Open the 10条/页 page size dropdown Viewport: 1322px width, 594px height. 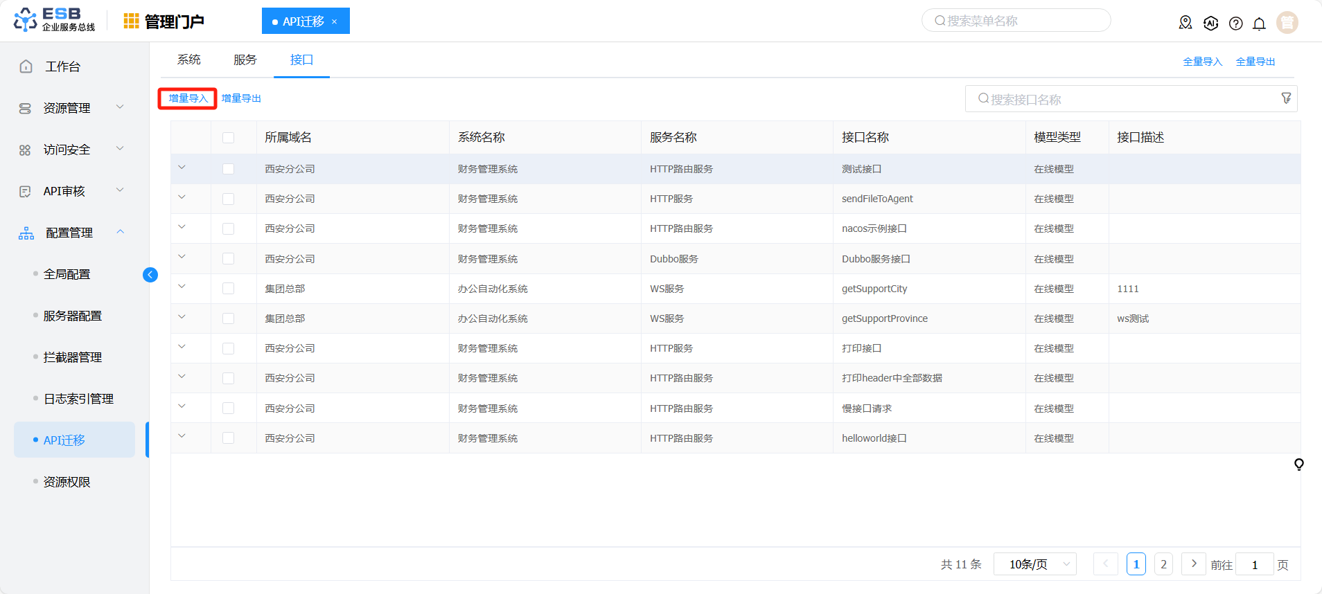coord(1034,564)
